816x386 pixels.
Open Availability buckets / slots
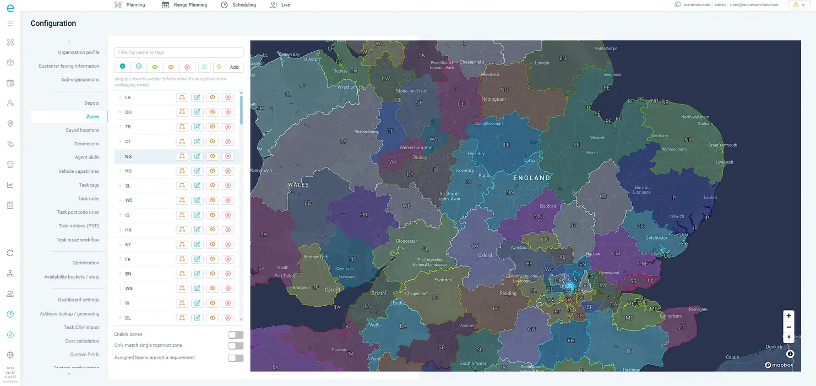72,276
